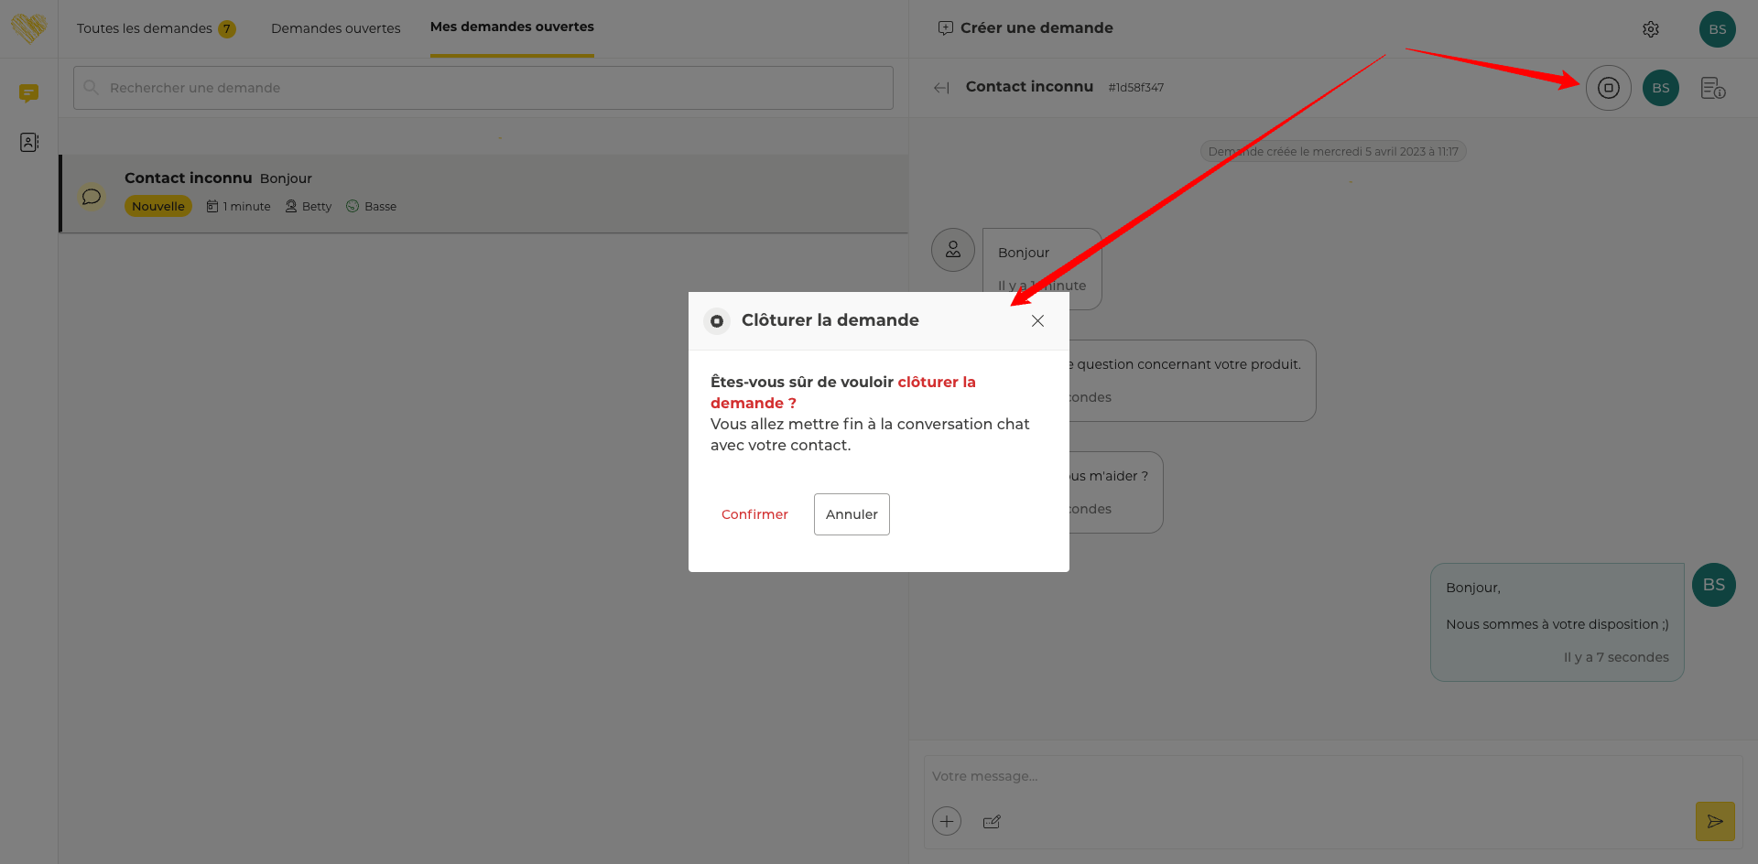Click the back arrow beside Contact inconnu

coord(941,88)
